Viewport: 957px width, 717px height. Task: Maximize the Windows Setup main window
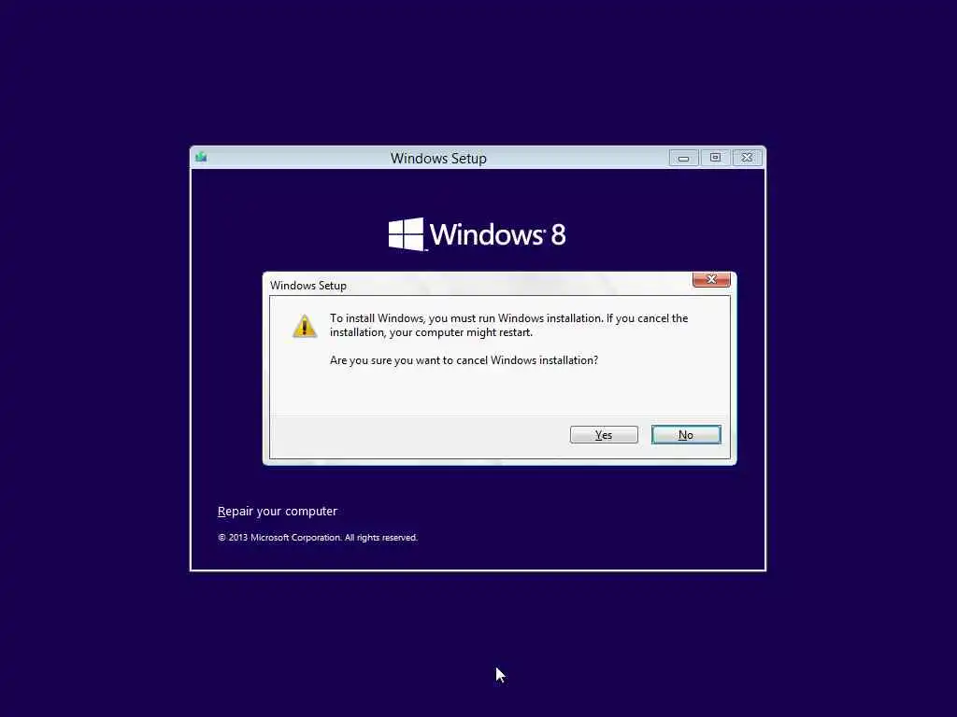coord(715,158)
